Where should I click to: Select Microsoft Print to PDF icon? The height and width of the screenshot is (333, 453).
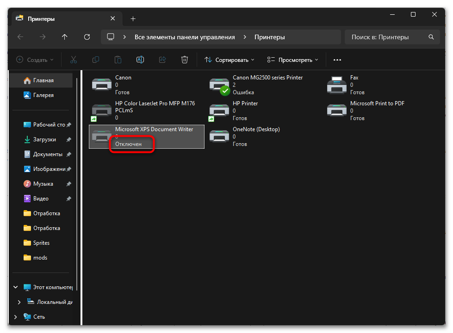[336, 110]
